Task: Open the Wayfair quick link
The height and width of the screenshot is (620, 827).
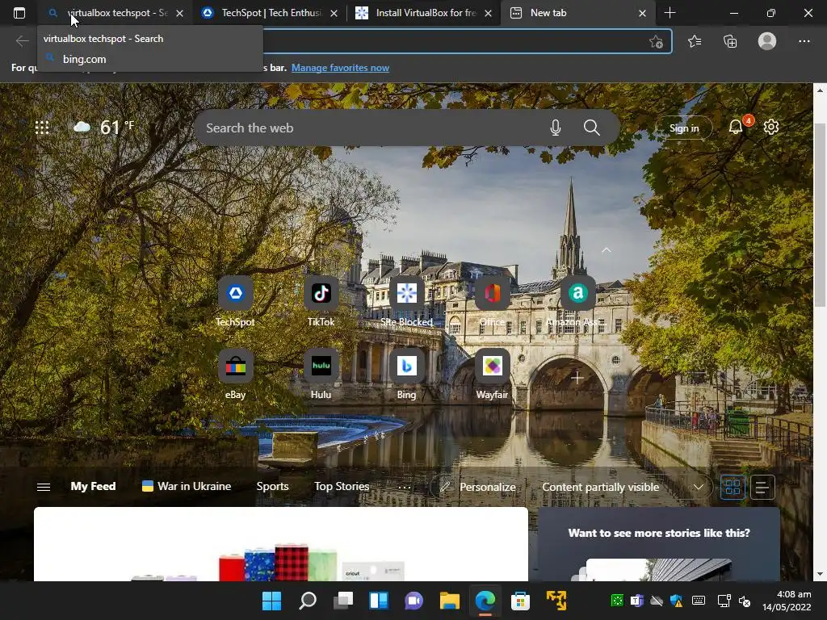Action: coord(492,374)
